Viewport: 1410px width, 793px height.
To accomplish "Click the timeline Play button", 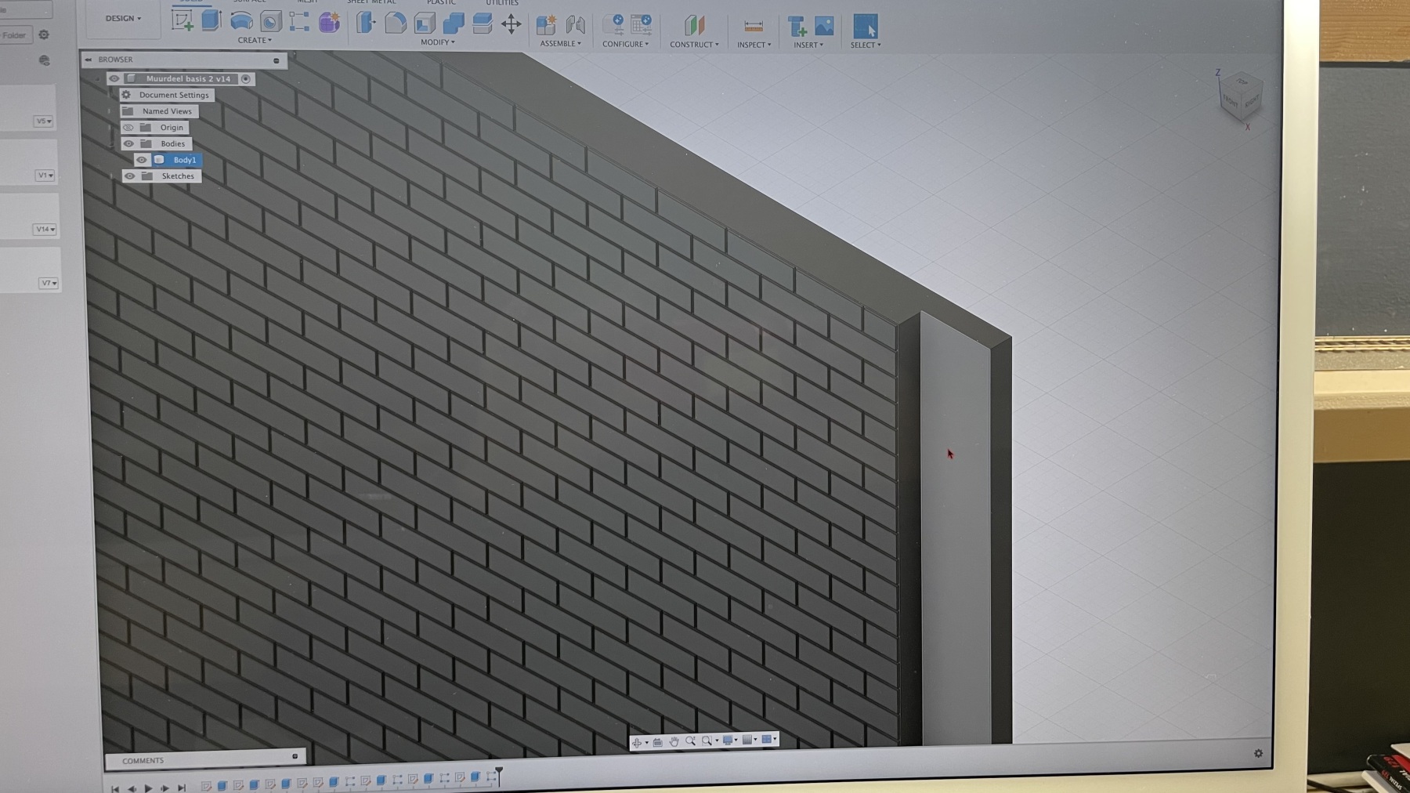I will pos(148,788).
